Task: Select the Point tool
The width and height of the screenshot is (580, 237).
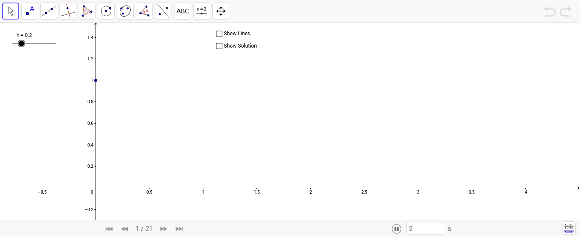Action: 30,11
